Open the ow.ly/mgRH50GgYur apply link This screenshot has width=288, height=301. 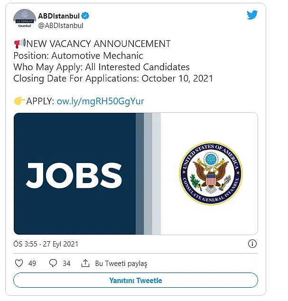tap(101, 101)
